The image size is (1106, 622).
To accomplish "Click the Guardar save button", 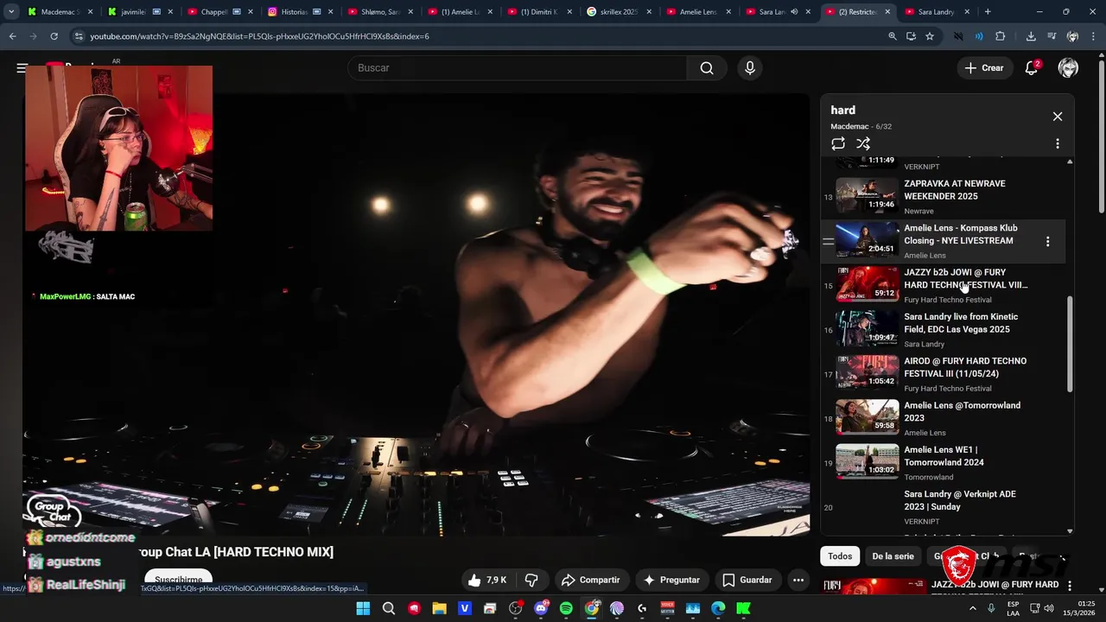I will tap(747, 580).
